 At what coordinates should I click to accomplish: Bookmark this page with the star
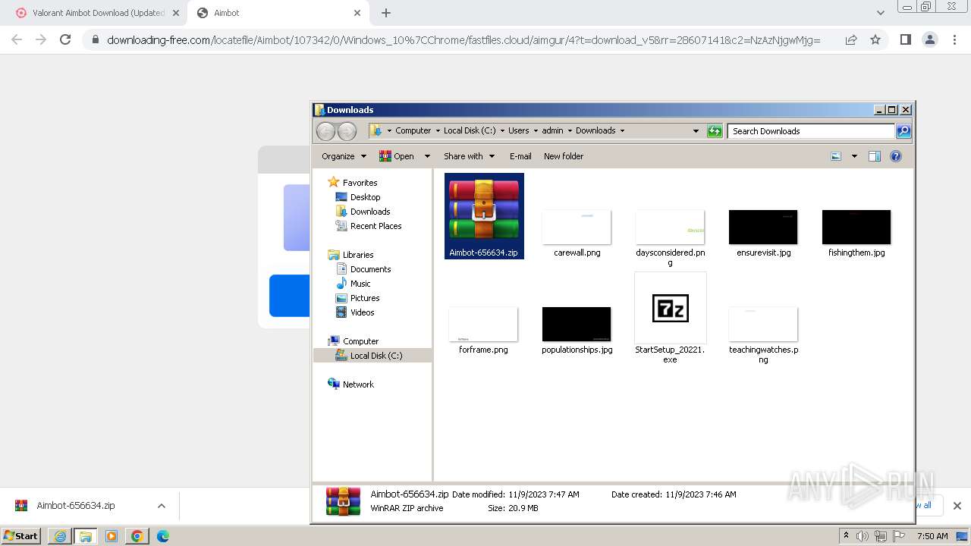click(x=875, y=39)
